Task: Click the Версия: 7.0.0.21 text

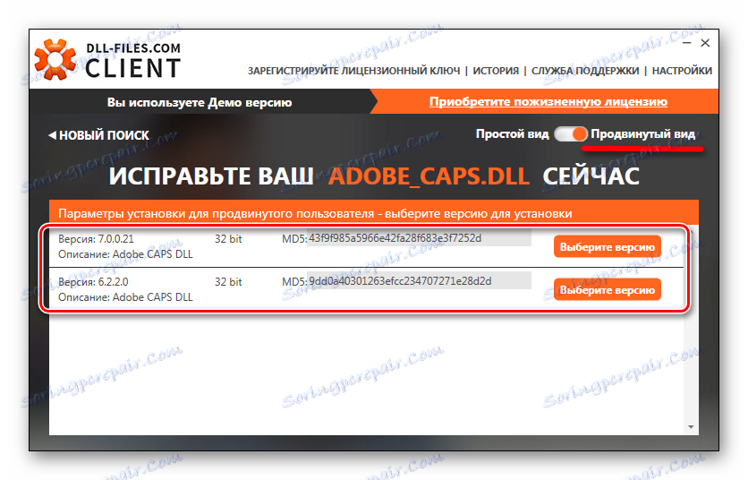Action: [96, 239]
